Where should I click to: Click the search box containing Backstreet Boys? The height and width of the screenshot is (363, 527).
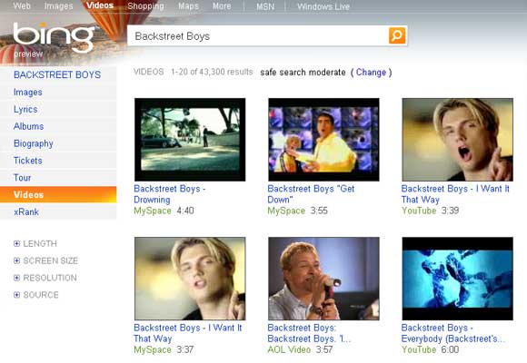tap(258, 36)
